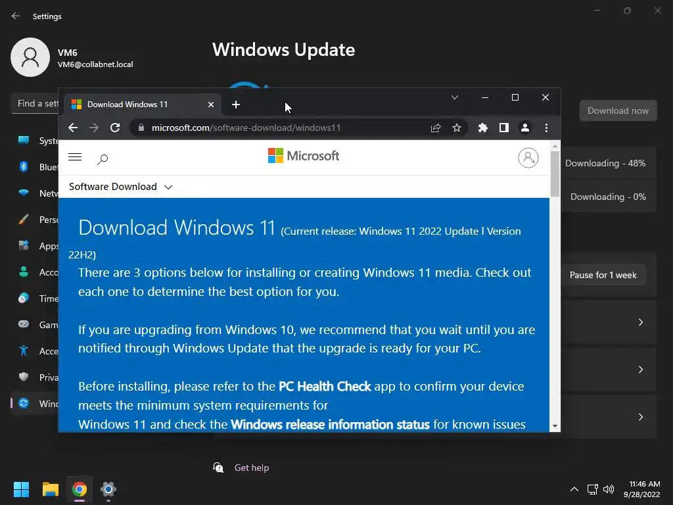Bookmark this page with the star icon
This screenshot has height=505, width=673.
(x=457, y=128)
